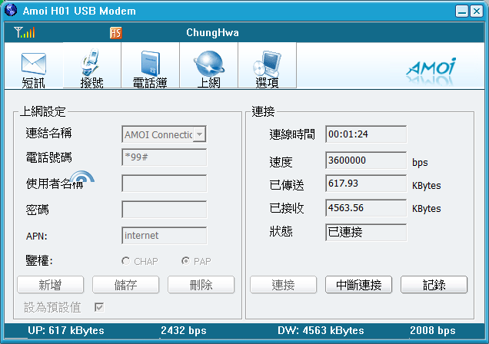Click the 2008 bps download rate
The height and width of the screenshot is (344, 489).
pos(433,331)
